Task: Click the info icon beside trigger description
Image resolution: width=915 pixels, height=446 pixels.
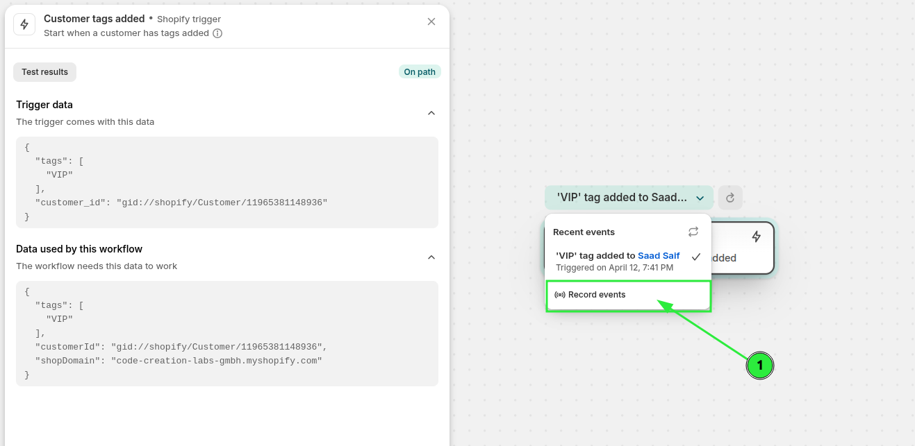Action: 217,33
